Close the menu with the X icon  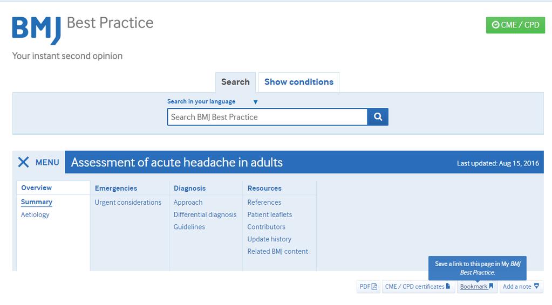[x=24, y=162]
